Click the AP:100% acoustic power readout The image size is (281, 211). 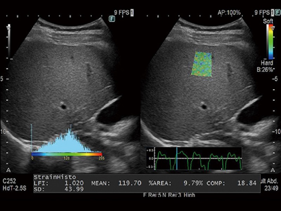(x=228, y=12)
